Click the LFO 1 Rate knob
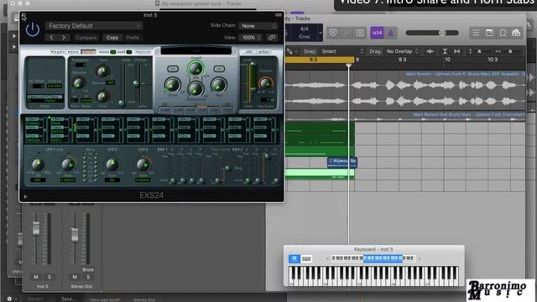This screenshot has height=302, width=537. coord(68,164)
